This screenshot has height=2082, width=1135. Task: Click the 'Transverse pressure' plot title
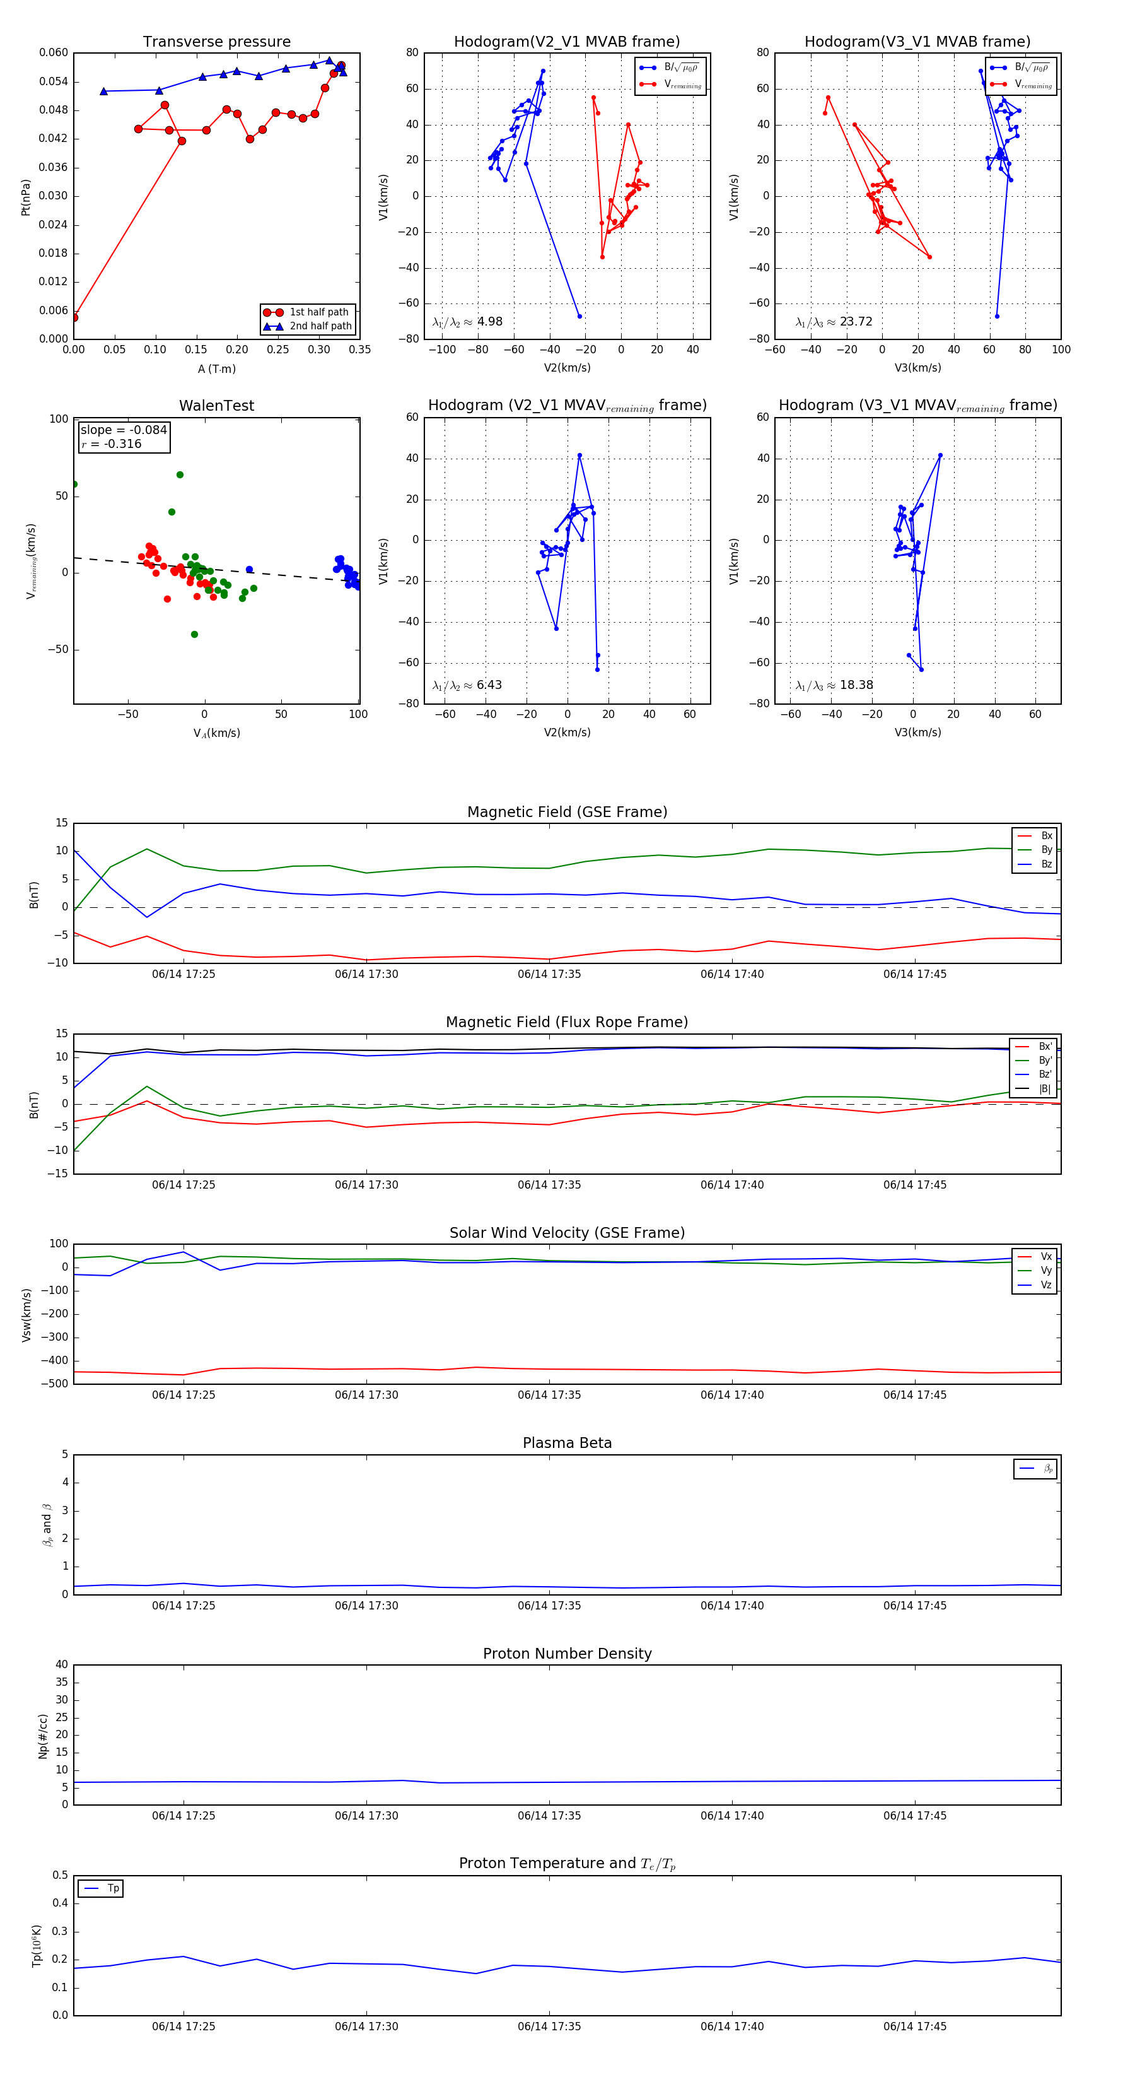tap(216, 42)
